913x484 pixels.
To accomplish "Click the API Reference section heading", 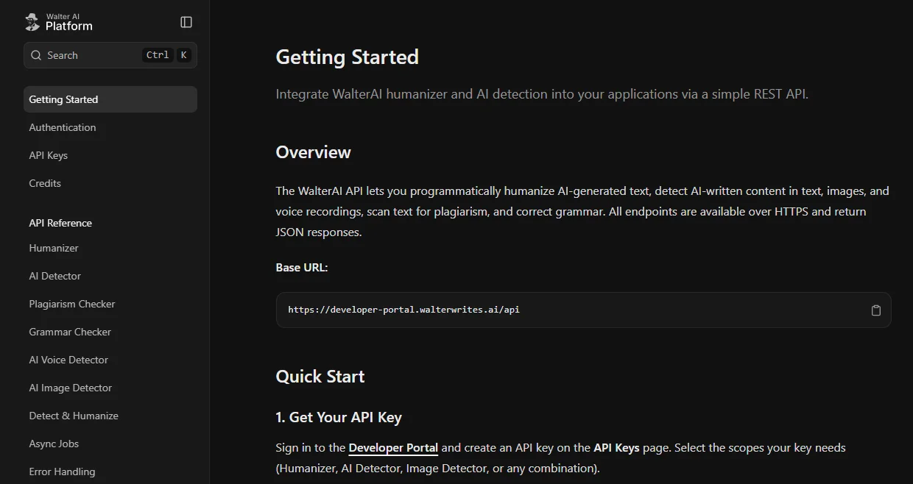I will [x=60, y=223].
